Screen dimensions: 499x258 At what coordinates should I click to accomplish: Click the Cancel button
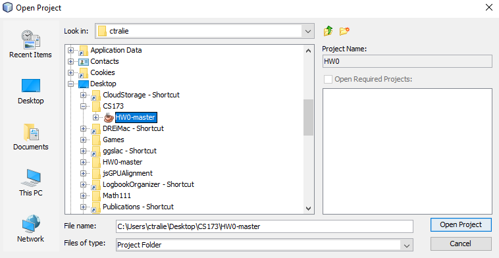click(461, 244)
